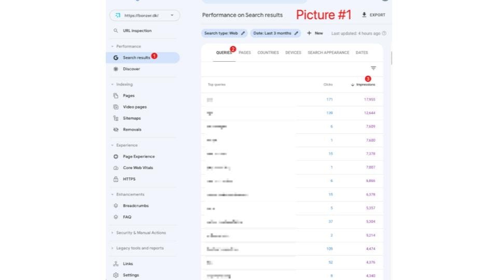Edit the Search type: Web filter chip
Screen dimensions: 498x280
[x=225, y=33]
